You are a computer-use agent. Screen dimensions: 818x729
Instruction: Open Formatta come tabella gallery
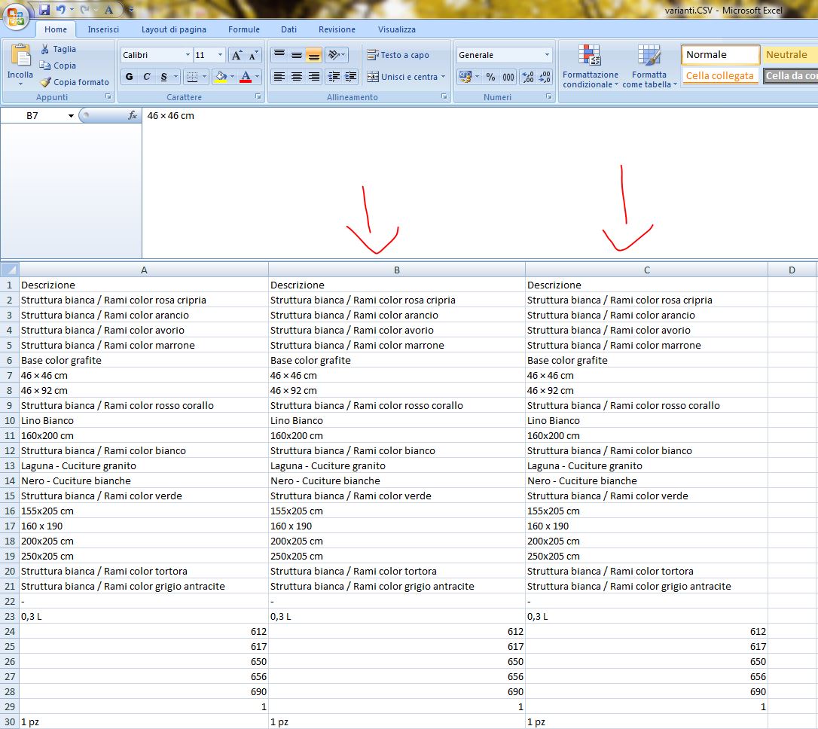[x=649, y=66]
